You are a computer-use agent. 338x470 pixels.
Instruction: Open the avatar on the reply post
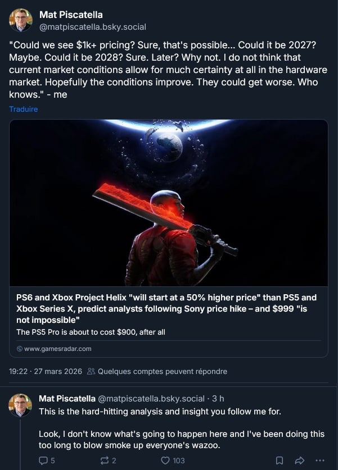[x=21, y=405]
